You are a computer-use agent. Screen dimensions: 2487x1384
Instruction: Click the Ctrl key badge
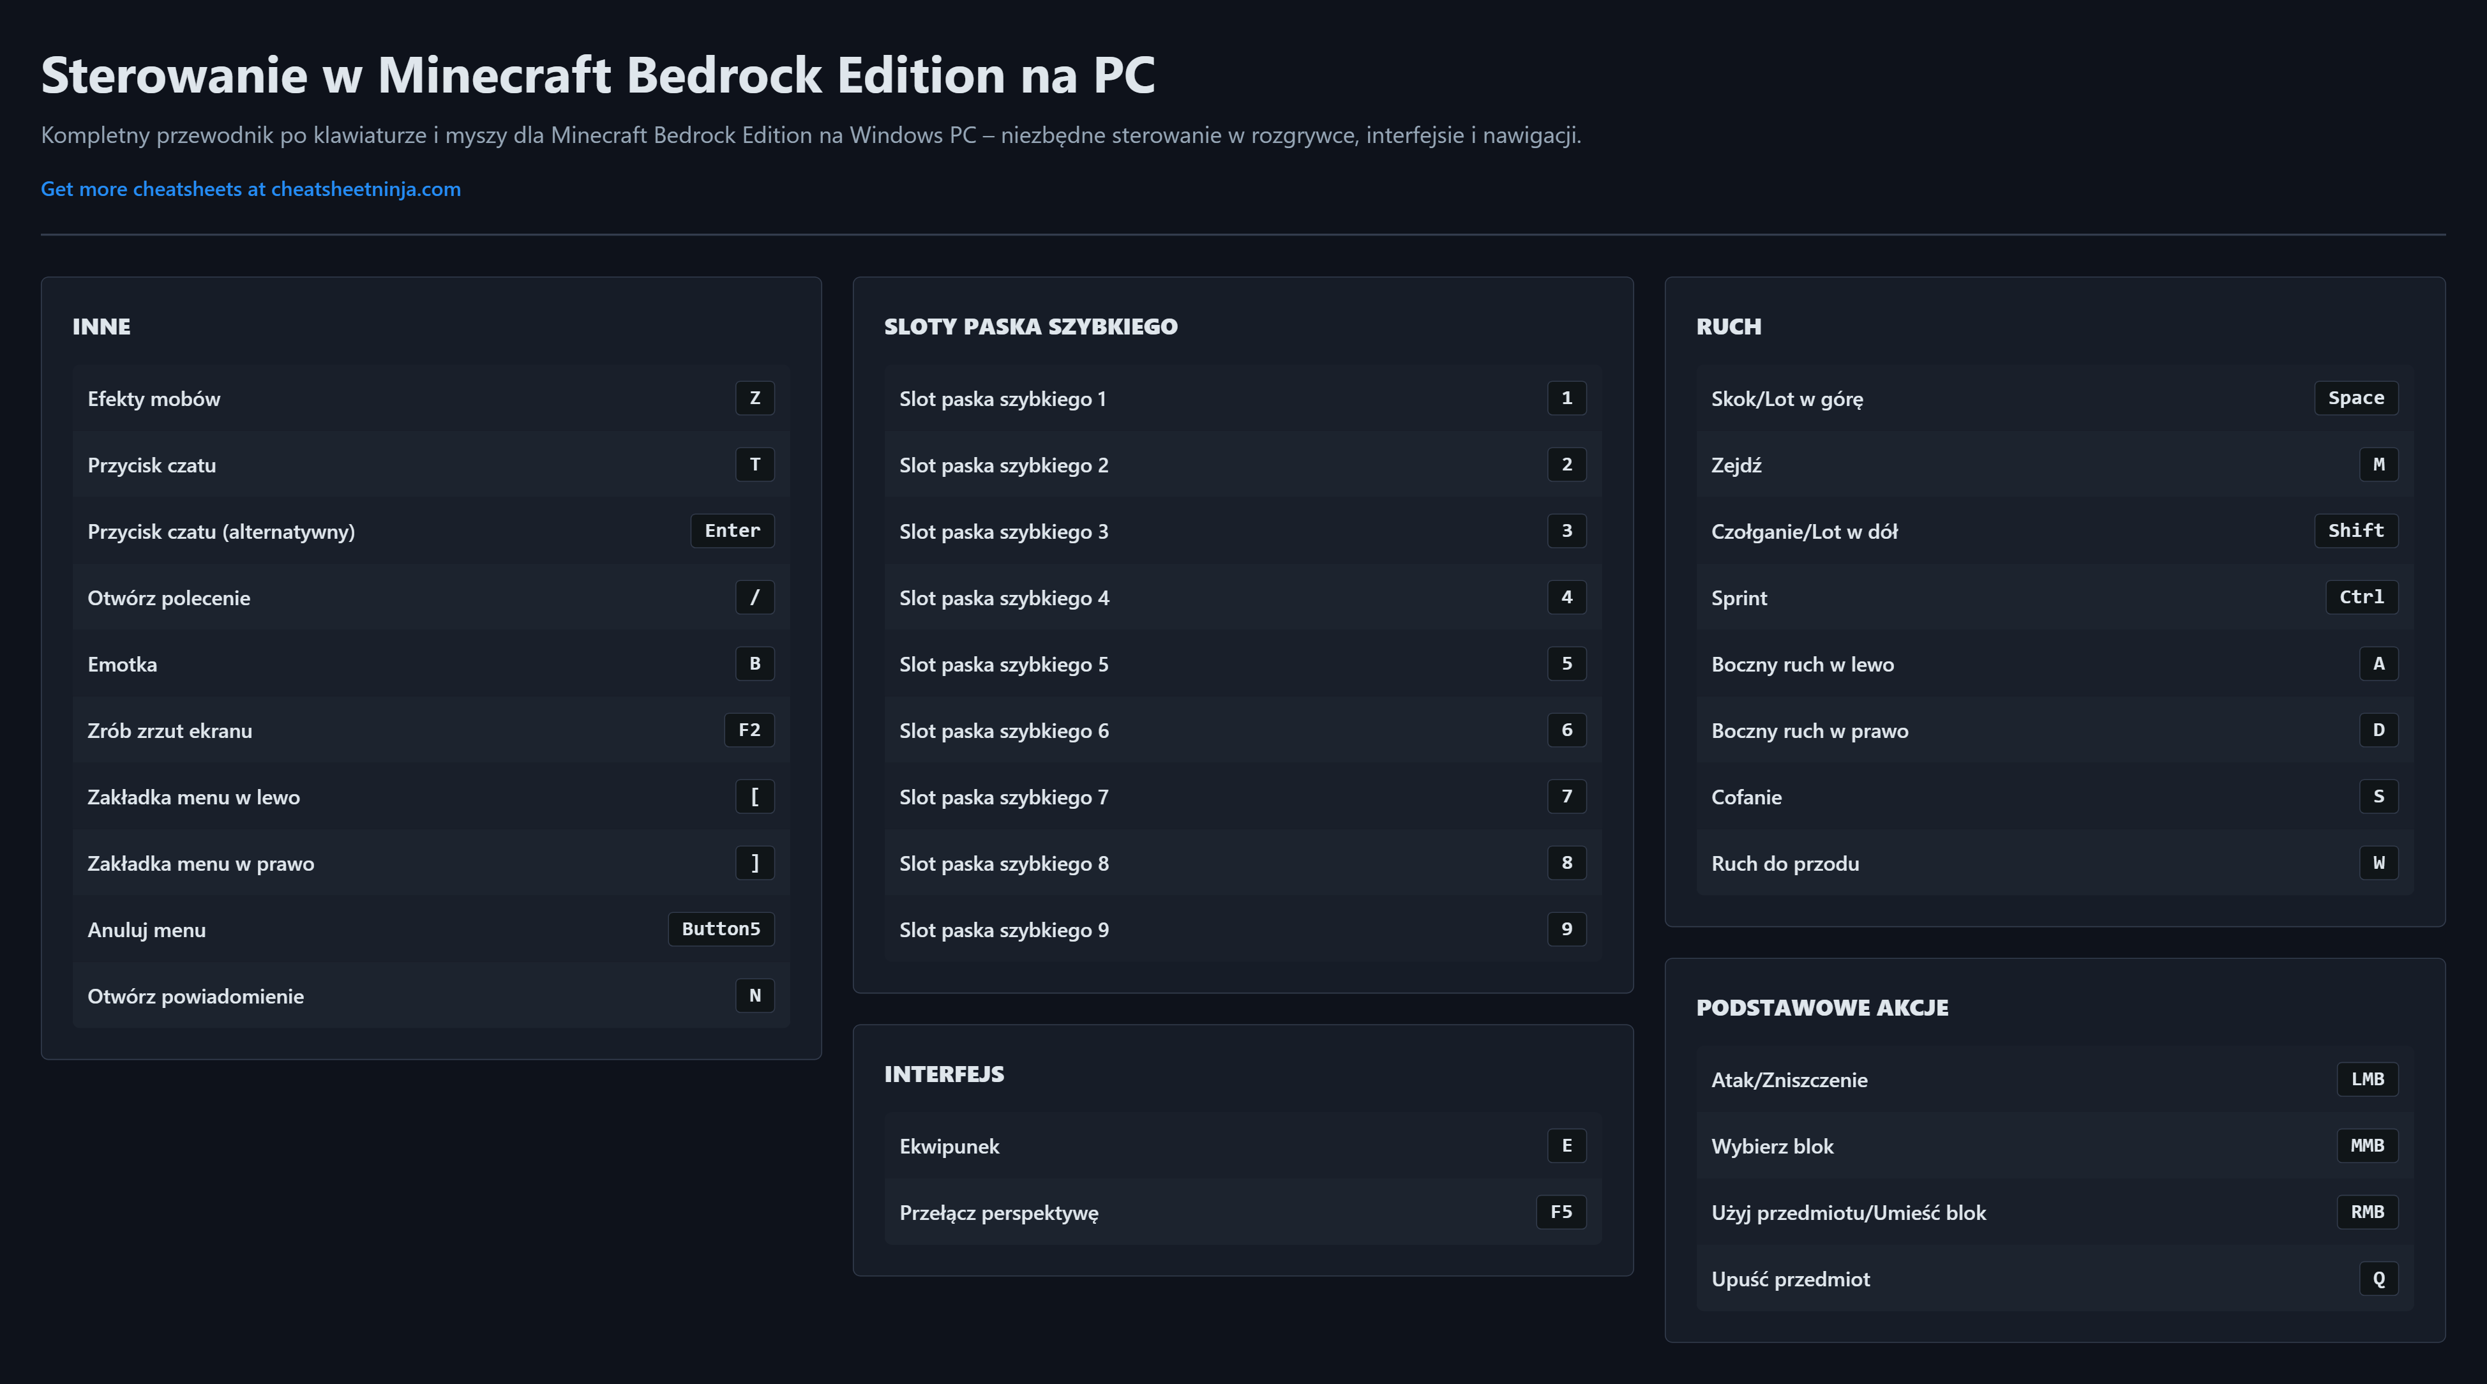2361,597
